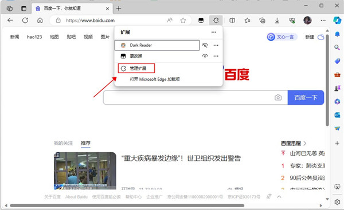Click the address bar URL
The width and height of the screenshot is (344, 210).
90,21
